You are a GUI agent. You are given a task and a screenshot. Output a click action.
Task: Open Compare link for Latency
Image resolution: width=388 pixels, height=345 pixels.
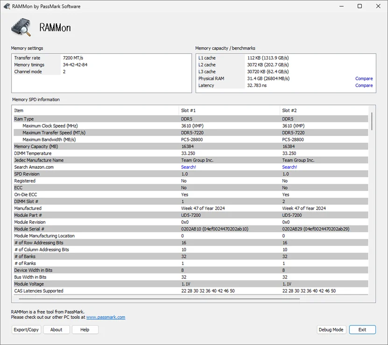364,86
